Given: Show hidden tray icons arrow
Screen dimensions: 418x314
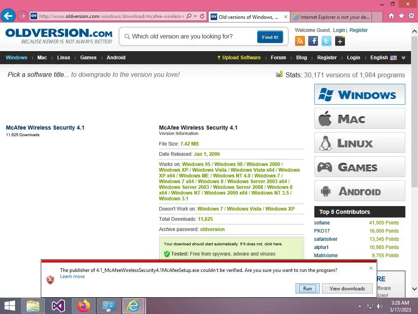Looking at the screenshot, I should click(360, 306).
